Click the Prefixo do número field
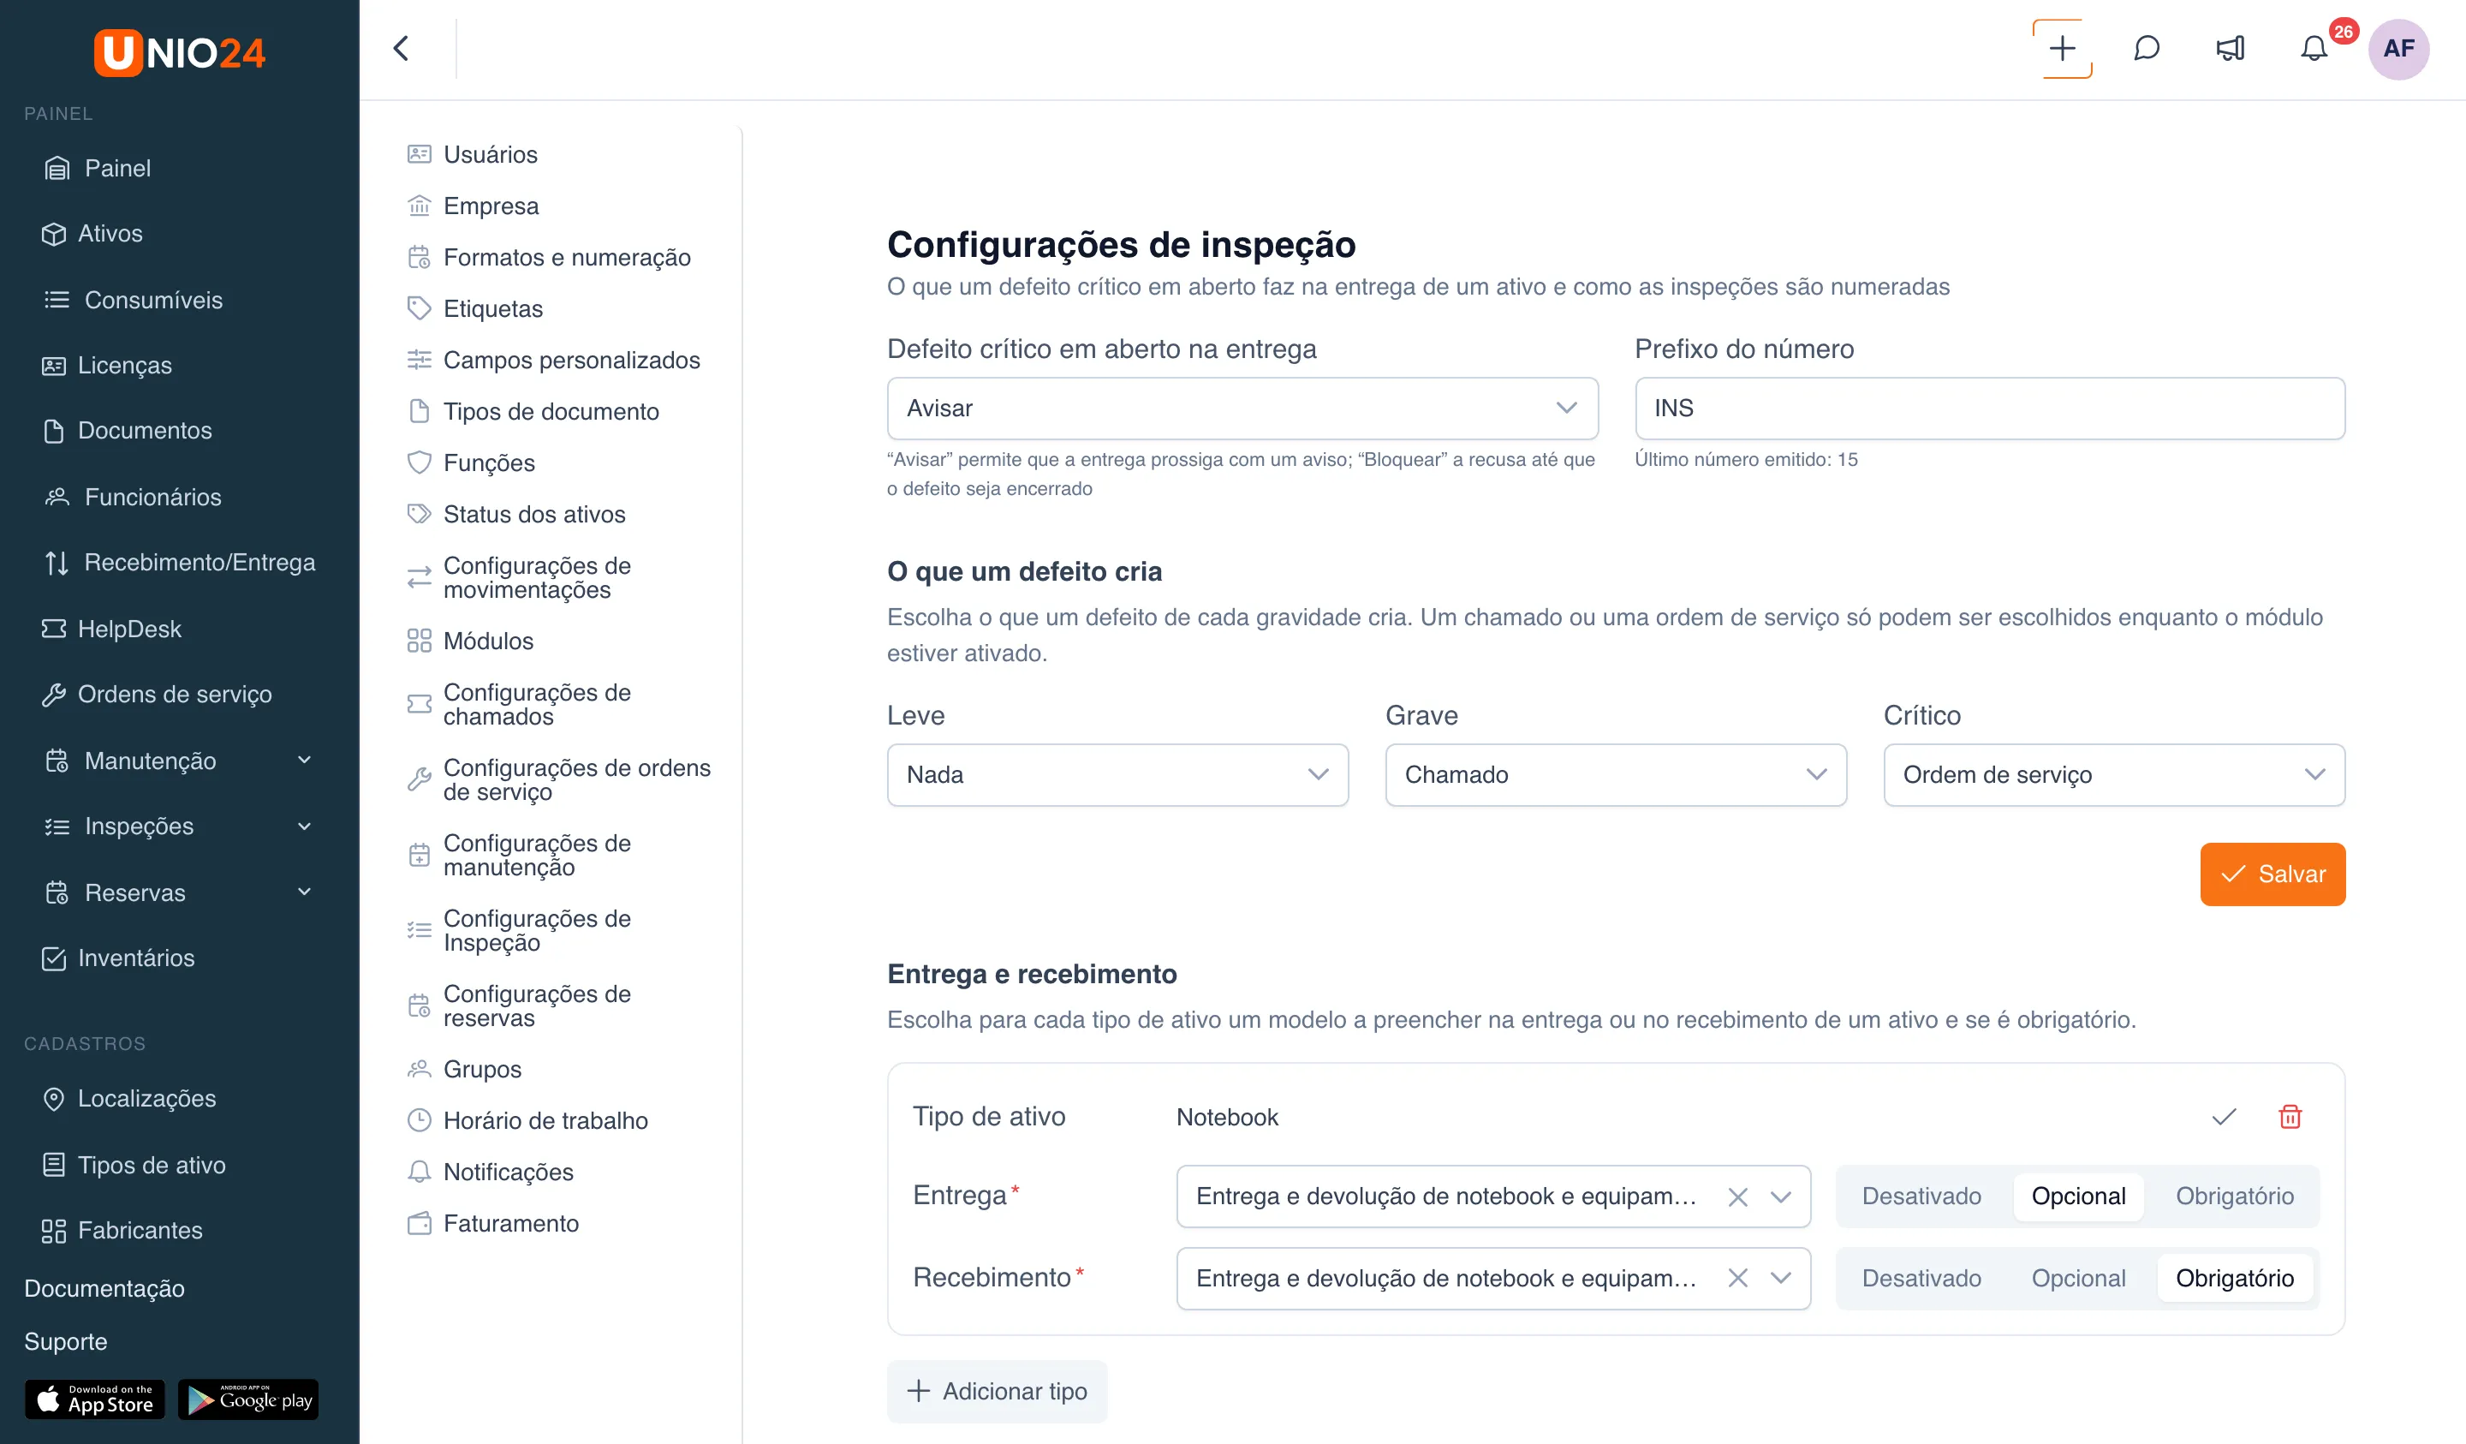This screenshot has width=2466, height=1444. pyautogui.click(x=1989, y=409)
